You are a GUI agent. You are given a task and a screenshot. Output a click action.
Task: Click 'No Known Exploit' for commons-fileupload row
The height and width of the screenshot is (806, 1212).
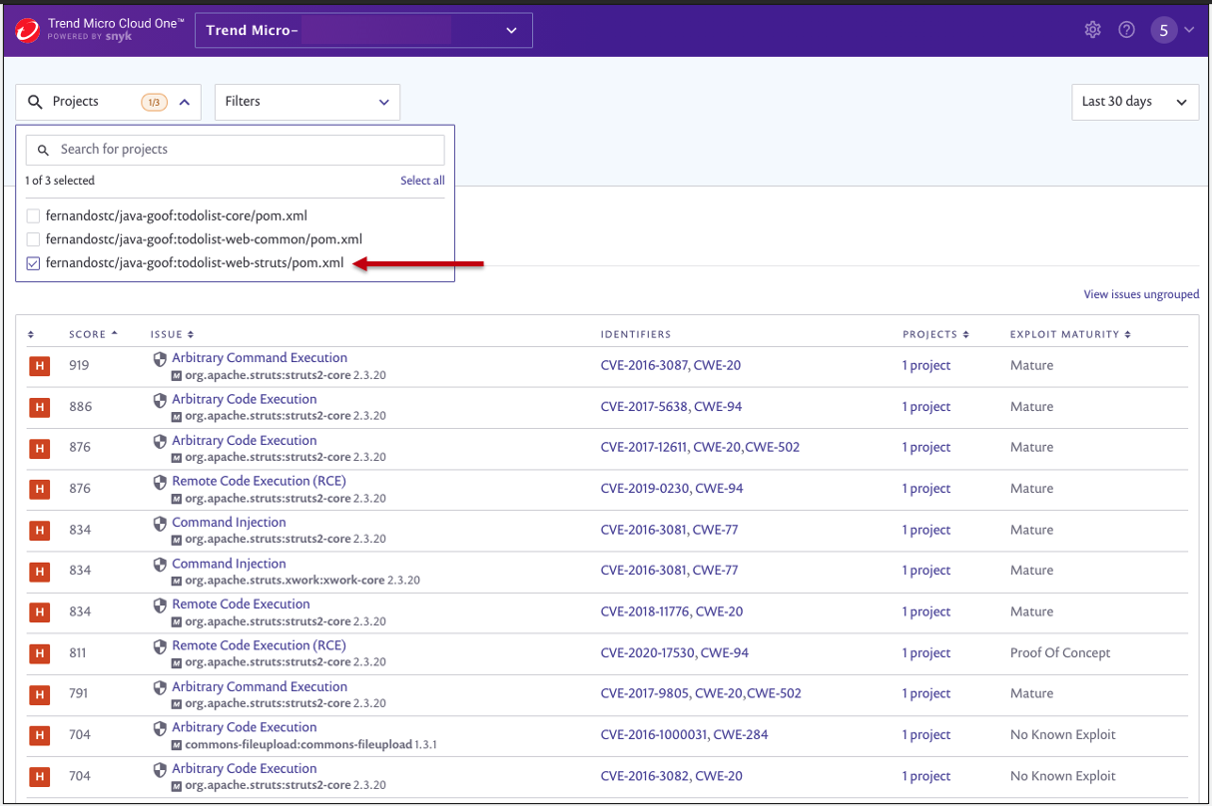[1063, 735]
